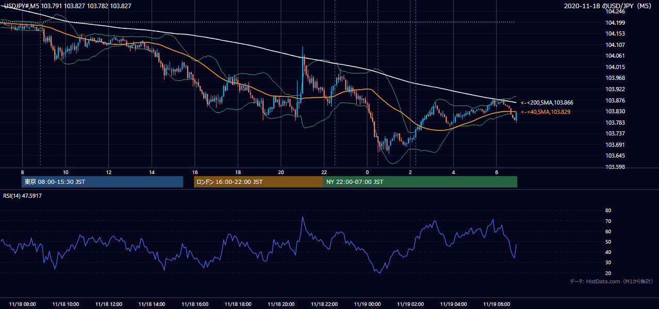
Task: Click hour label 22 under price chart
Action: click(x=324, y=172)
